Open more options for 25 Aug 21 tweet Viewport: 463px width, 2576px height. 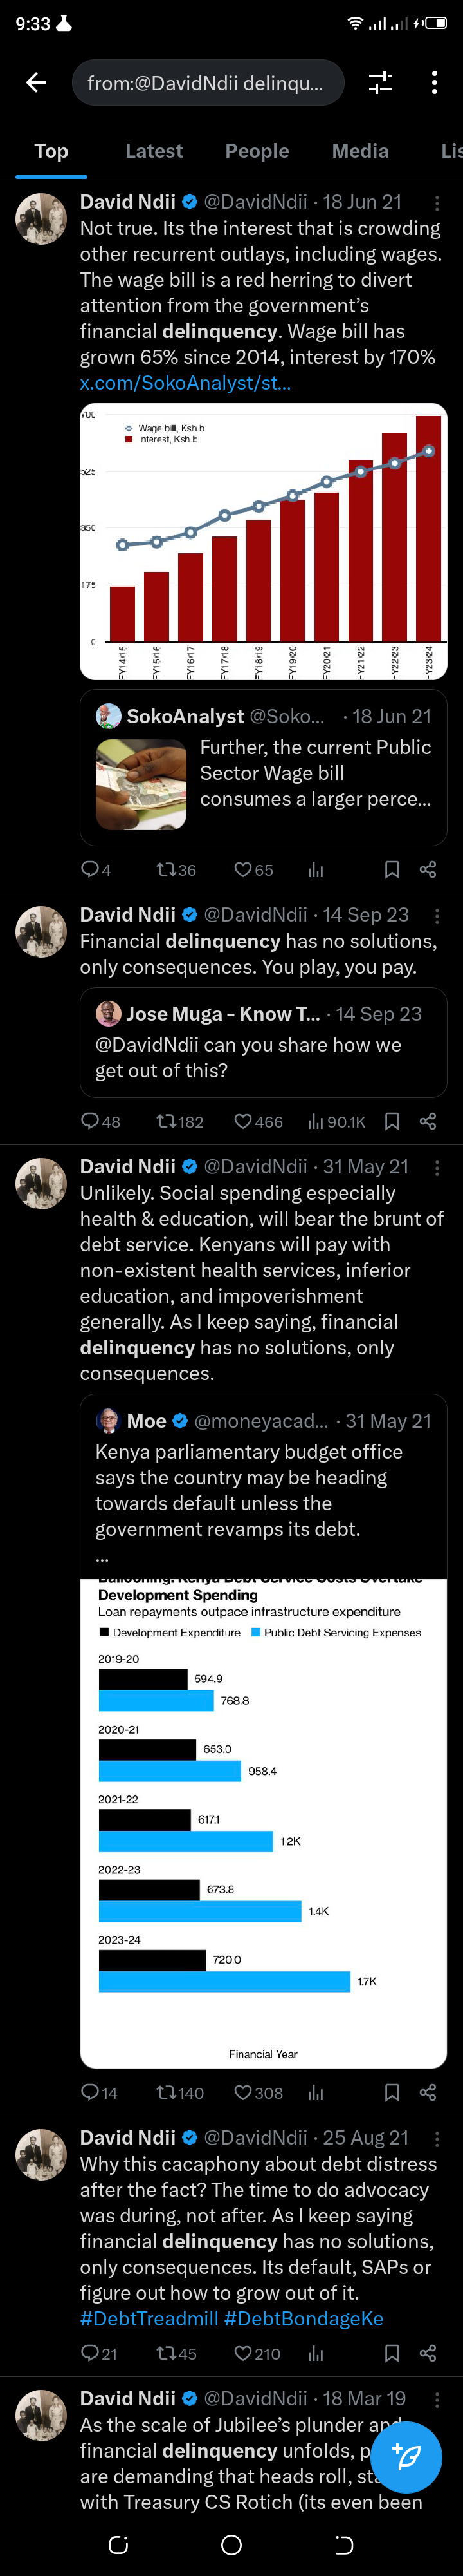436,2139
